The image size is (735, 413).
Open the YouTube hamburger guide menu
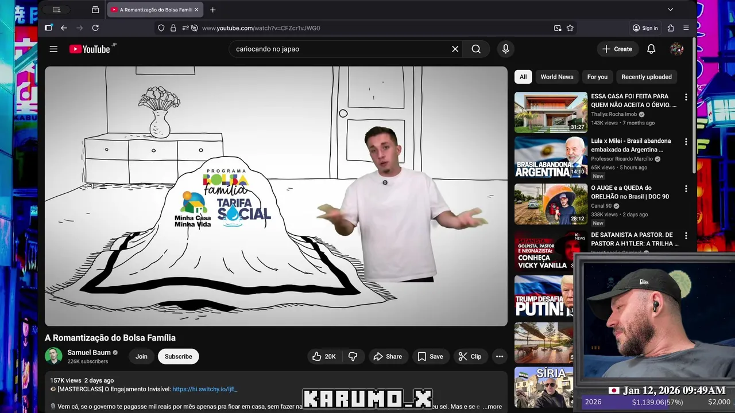(x=53, y=49)
